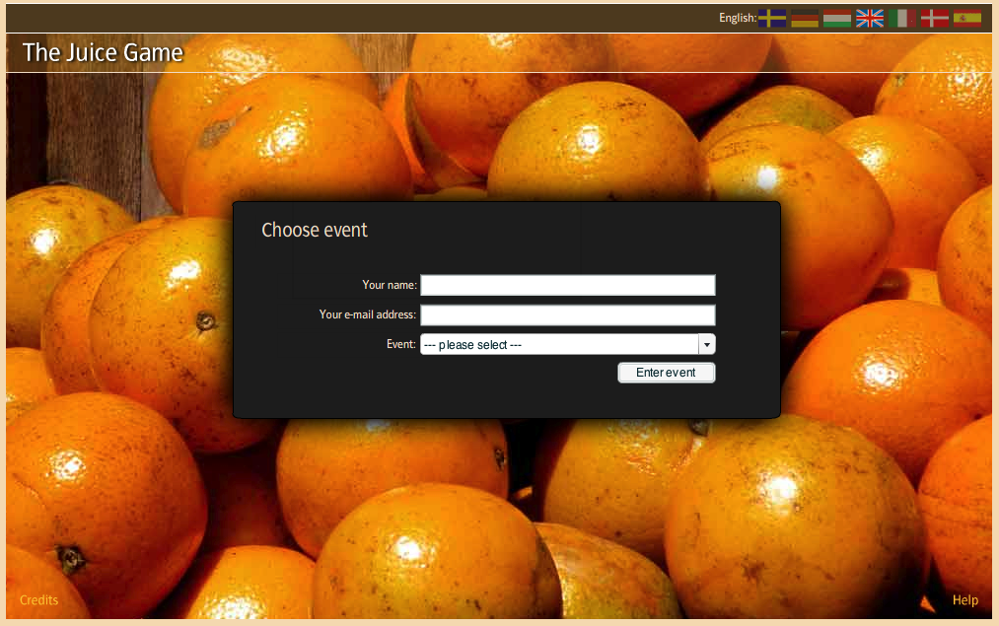The width and height of the screenshot is (999, 626).
Task: Select the Danish flag language option
Action: [935, 18]
